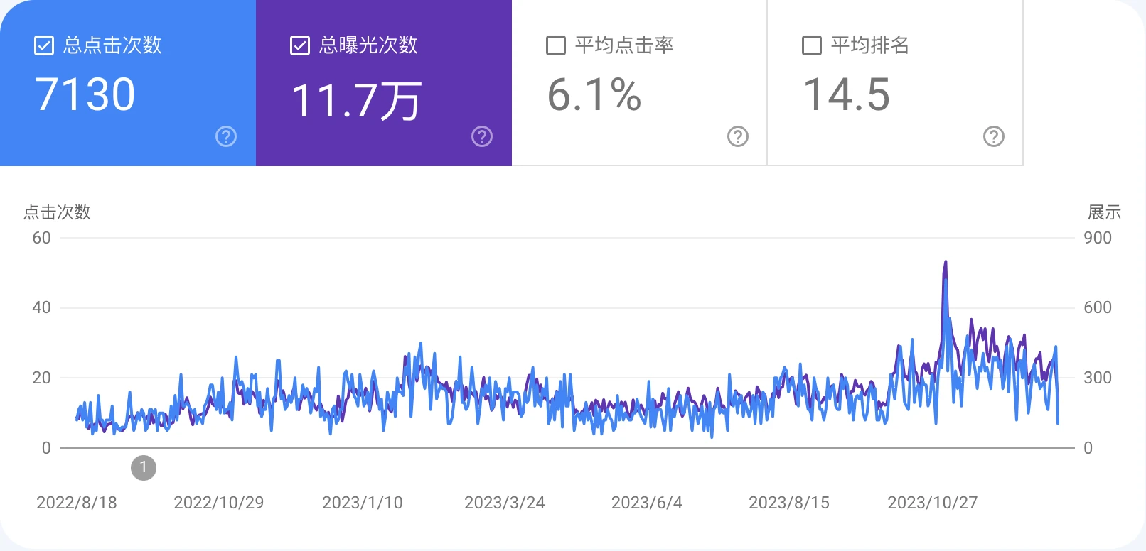
Task: Select the 6.1% average CTR value
Action: click(x=594, y=94)
